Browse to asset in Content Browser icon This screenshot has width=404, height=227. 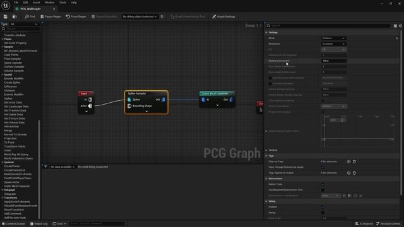pyautogui.click(x=15, y=16)
